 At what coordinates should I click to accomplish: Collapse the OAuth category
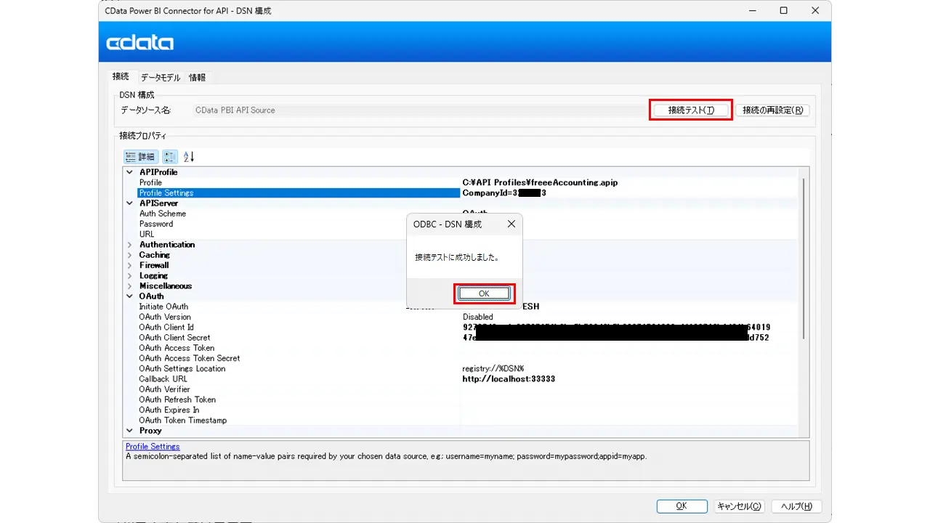tap(129, 296)
